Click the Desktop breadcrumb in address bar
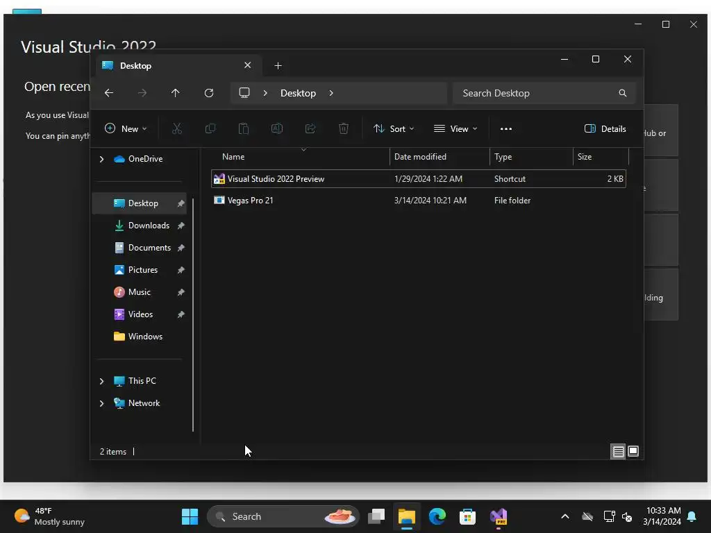This screenshot has width=711, height=533. (298, 93)
